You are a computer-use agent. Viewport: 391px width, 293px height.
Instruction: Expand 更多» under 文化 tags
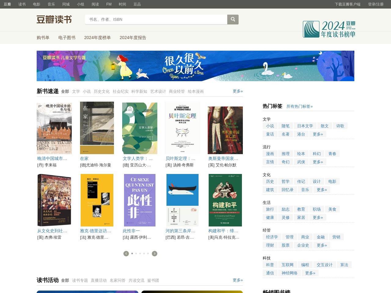point(322,190)
